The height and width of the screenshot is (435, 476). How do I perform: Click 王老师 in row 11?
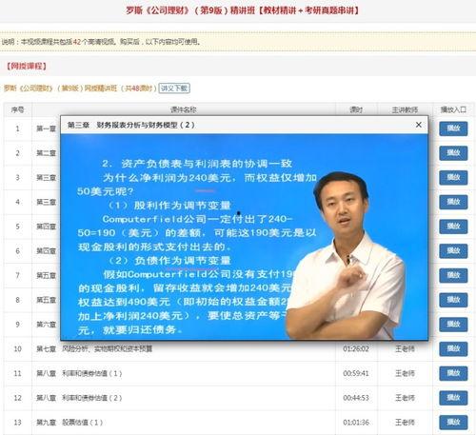point(405,373)
